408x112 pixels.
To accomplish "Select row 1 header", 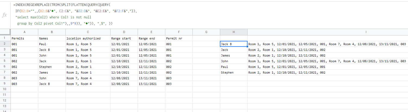I will tap(5, 38).
